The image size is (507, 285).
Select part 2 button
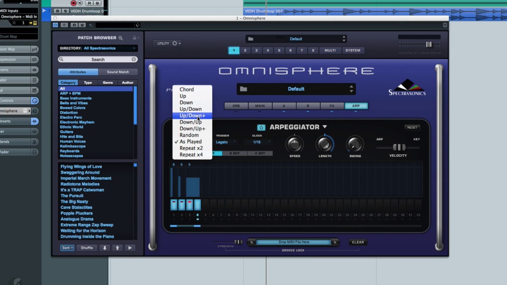point(245,50)
